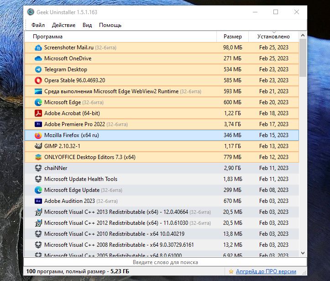Click the 271 МБ size cell
Image resolution: width=330 pixels, height=281 pixels.
click(x=233, y=58)
